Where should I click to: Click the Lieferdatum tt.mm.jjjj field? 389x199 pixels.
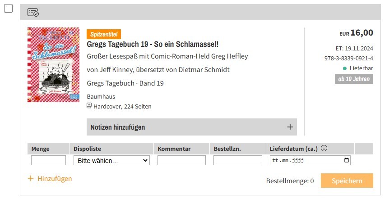point(310,160)
